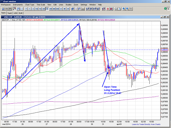The height and width of the screenshot is (128, 171).
Task: Click the grid hash icon in toolbar
Action: coord(73,9)
